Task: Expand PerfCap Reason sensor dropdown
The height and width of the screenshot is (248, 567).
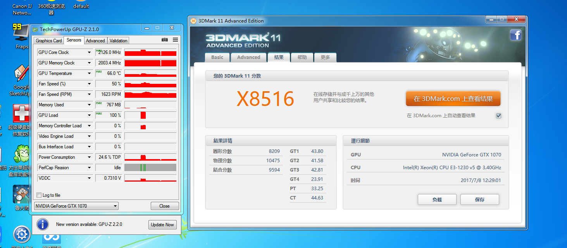Action: (x=90, y=168)
